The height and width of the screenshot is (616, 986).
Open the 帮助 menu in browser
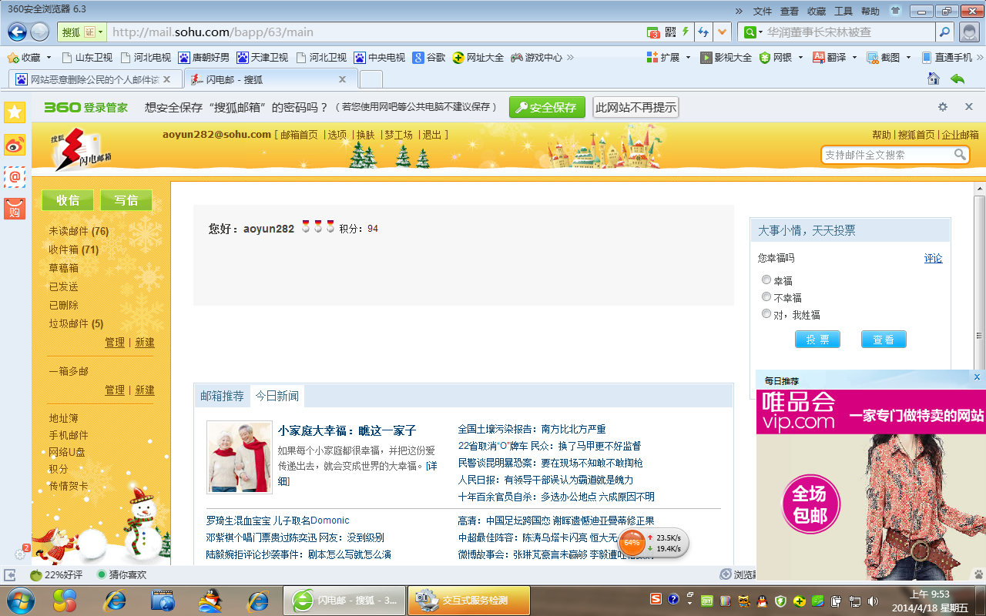point(870,11)
